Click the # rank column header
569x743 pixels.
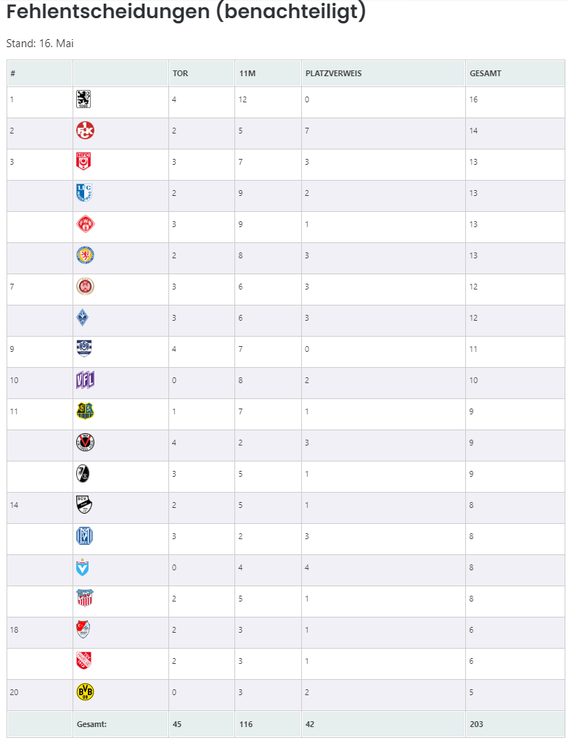(13, 73)
